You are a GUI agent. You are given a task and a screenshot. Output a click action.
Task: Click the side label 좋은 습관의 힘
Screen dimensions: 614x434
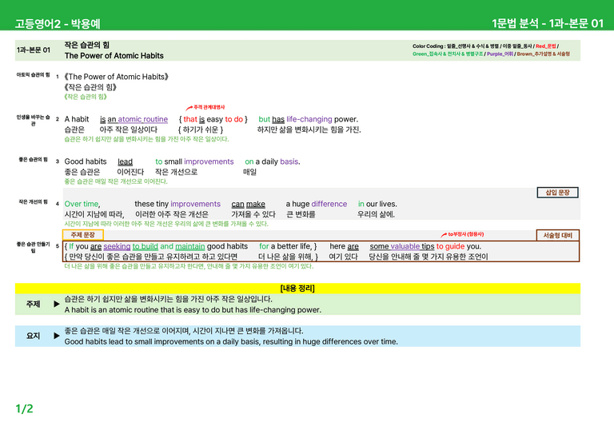[x=34, y=160]
